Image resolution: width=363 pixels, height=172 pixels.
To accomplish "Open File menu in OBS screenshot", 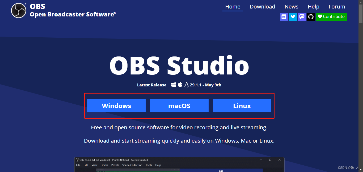I will [78, 165].
